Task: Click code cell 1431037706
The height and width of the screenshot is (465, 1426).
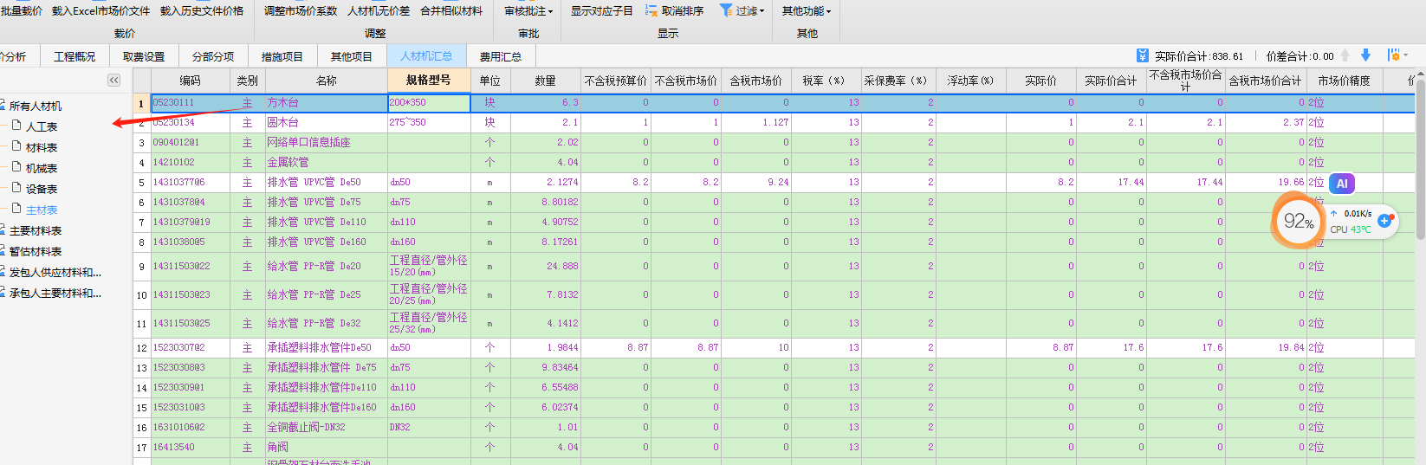Action: pos(190,182)
